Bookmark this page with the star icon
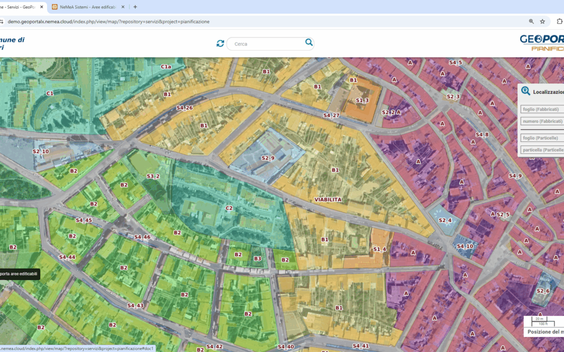 543,21
